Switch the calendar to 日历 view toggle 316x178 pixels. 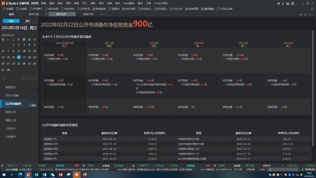pyautogui.click(x=11, y=21)
